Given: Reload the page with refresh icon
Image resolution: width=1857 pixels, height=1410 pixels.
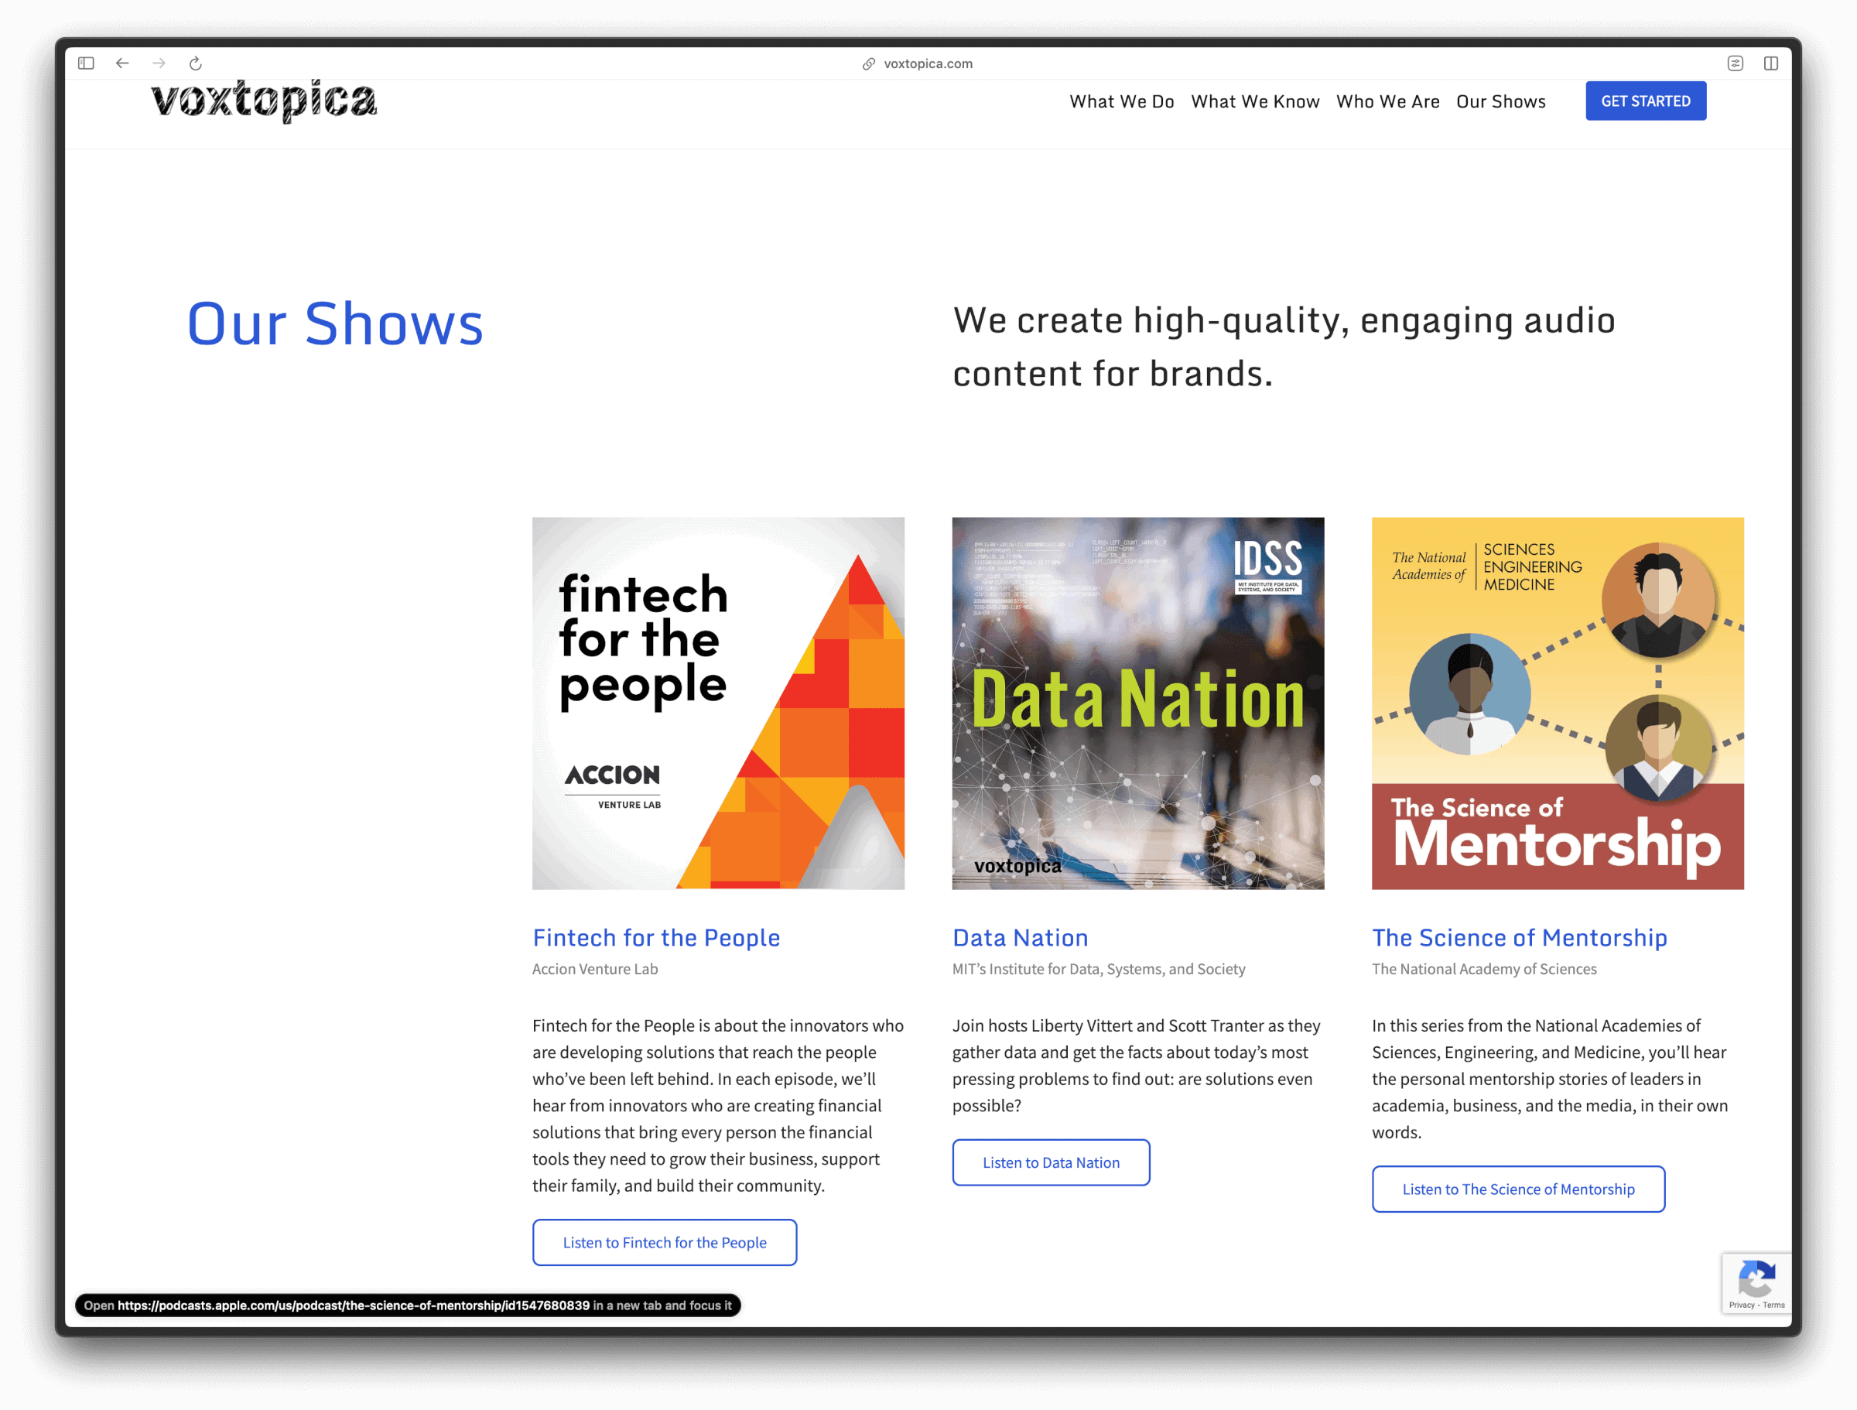Looking at the screenshot, I should [196, 63].
